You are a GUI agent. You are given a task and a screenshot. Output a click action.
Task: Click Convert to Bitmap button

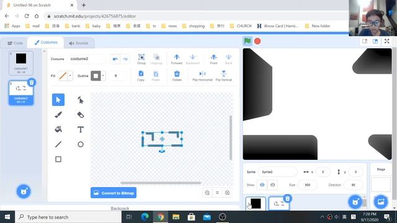[114, 193]
